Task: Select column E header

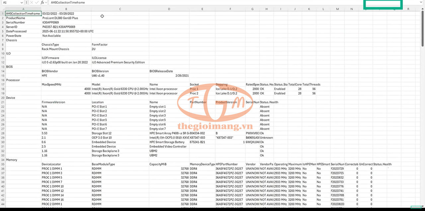Action: coord(202,9)
